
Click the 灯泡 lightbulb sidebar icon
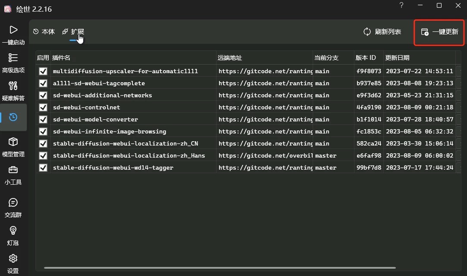click(13, 236)
